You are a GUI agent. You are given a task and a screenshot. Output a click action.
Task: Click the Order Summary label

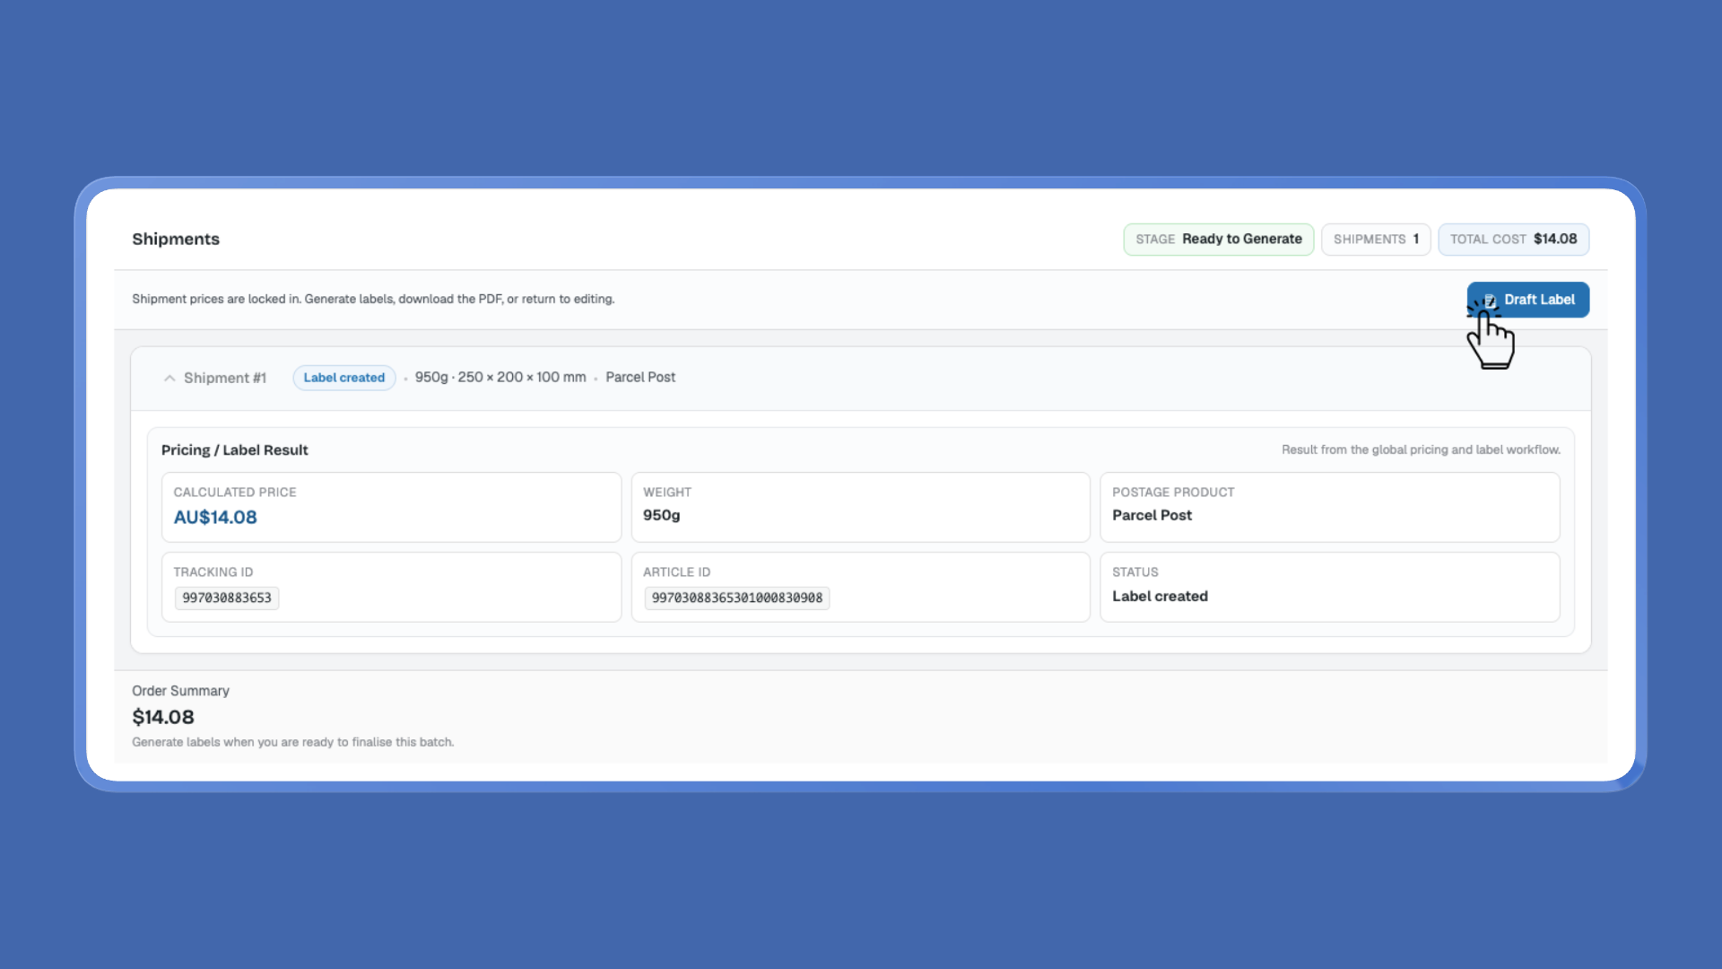[180, 691]
